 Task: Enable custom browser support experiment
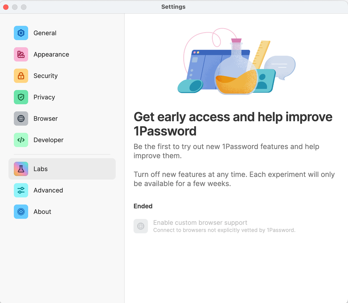200,223
